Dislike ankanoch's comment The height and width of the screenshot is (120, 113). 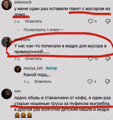(108, 21)
